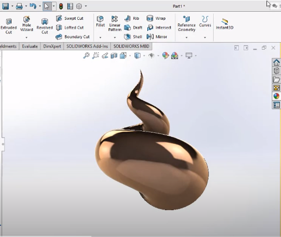This screenshot has width=281, height=237.
Task: Click the Apply Scene icon
Action: pos(175,56)
